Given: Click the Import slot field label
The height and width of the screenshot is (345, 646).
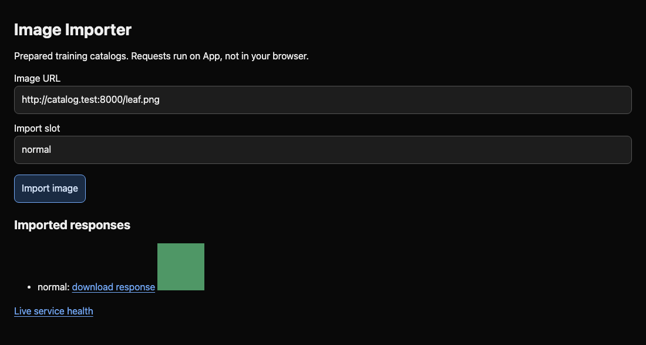Looking at the screenshot, I should click(x=37, y=128).
